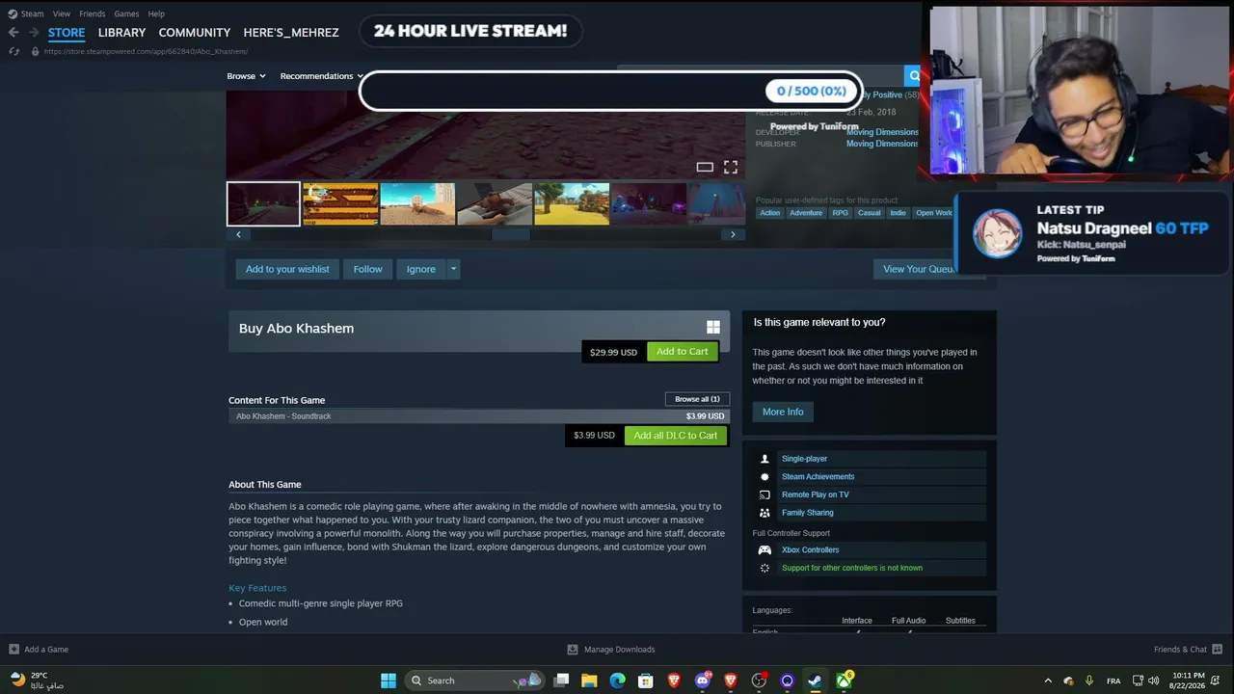Viewport: 1234px width, 694px height.
Task: Click Add all DLC to Cart
Action: click(676, 436)
